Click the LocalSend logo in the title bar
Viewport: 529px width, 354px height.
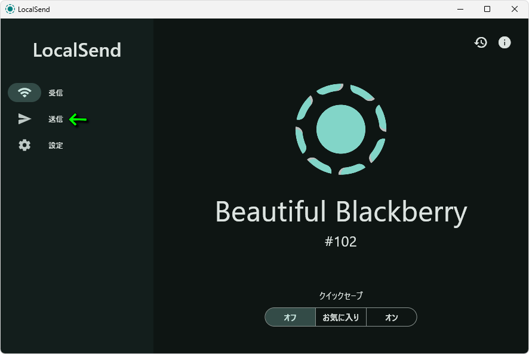click(10, 9)
